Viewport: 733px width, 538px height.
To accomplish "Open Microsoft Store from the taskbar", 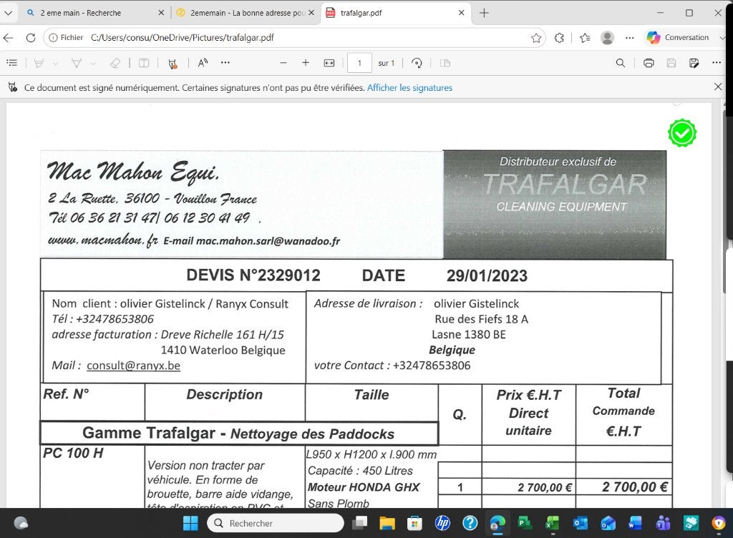I will [x=414, y=523].
